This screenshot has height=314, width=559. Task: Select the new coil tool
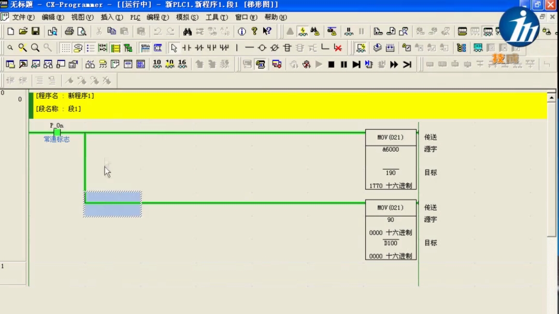(x=262, y=48)
